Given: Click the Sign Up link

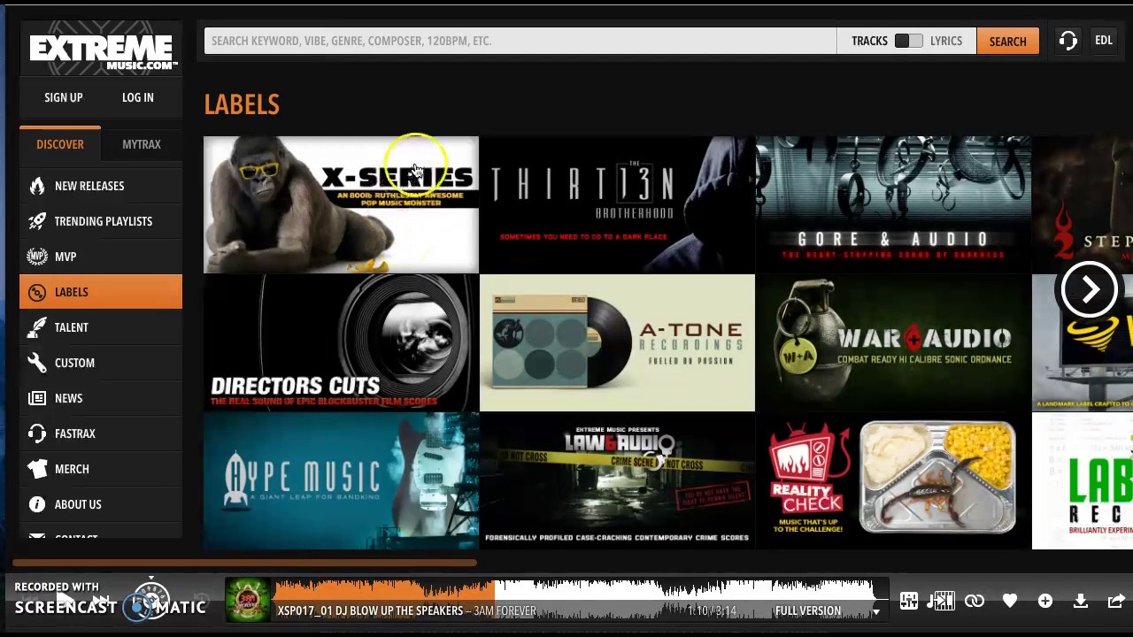Looking at the screenshot, I should (x=64, y=97).
